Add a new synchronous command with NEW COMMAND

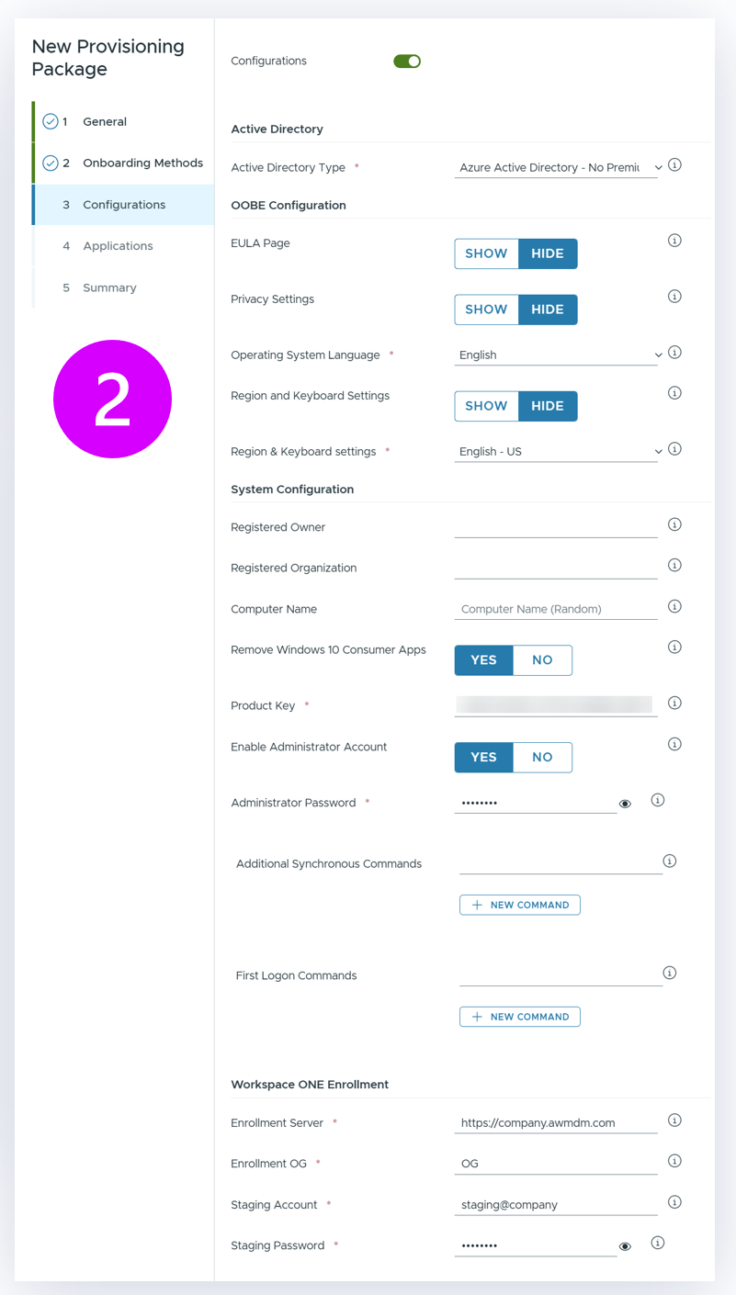(520, 904)
